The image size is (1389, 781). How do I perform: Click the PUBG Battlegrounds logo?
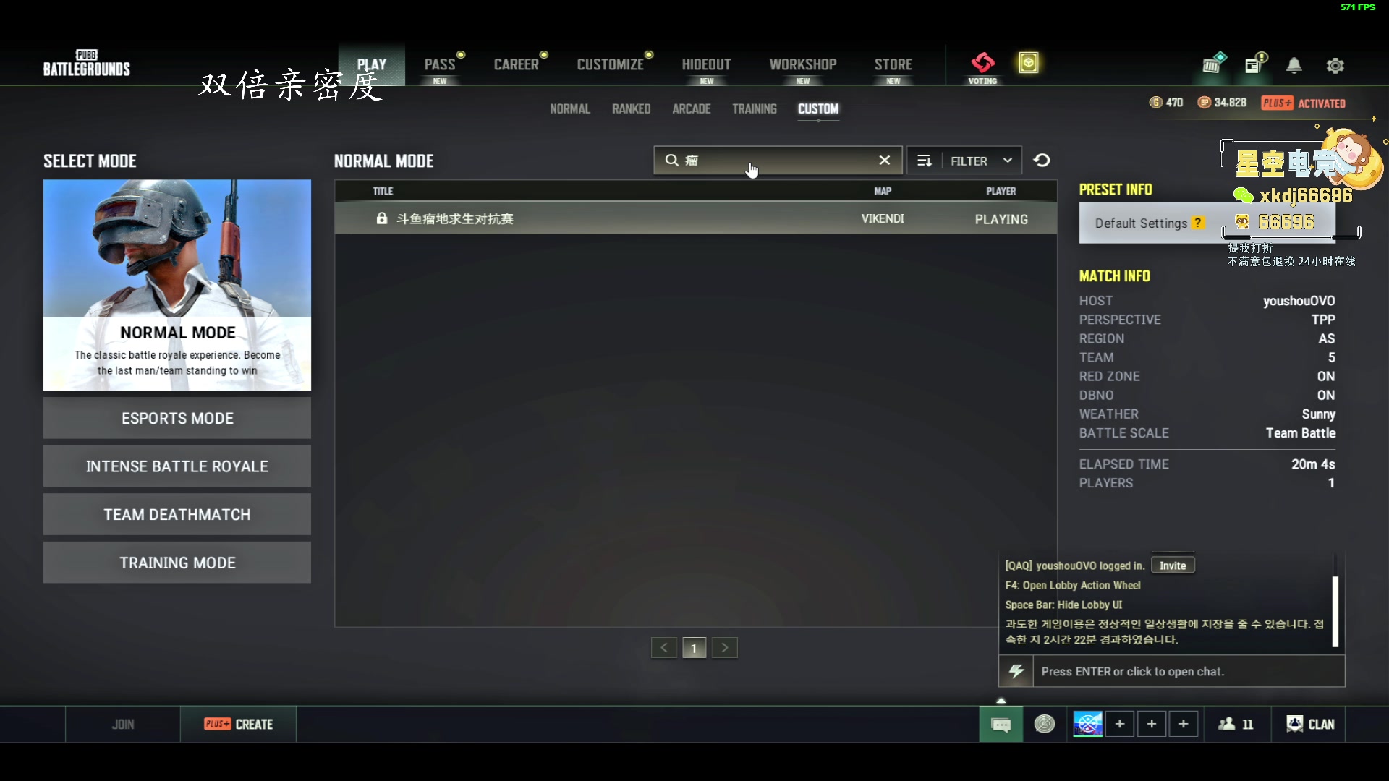[x=87, y=64]
